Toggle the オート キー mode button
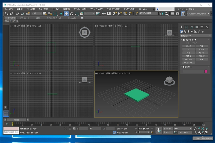Viewport: 215px width, 143px height. 167,128
